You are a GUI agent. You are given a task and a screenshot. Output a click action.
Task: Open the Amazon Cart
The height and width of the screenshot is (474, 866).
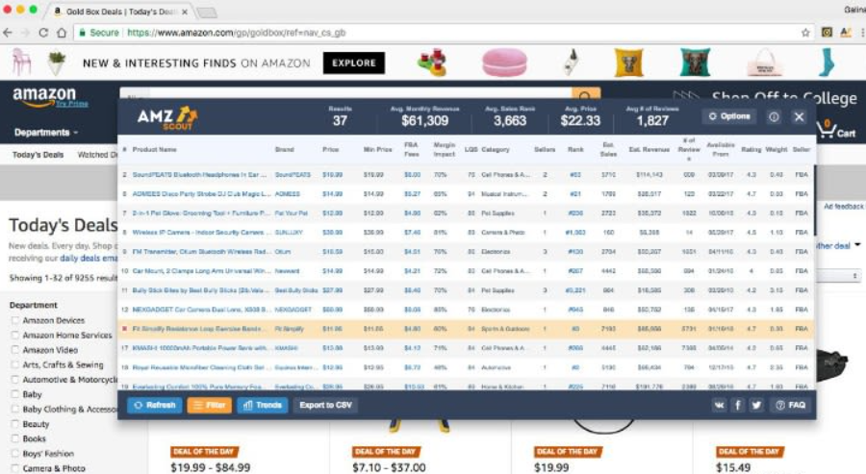(836, 130)
